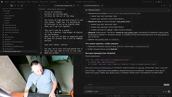Image resolution: width=172 pixels, height=97 pixels.
Task: Click Строка 21, столбец 17 status entry
Action: pyautogui.click(x=129, y=96)
